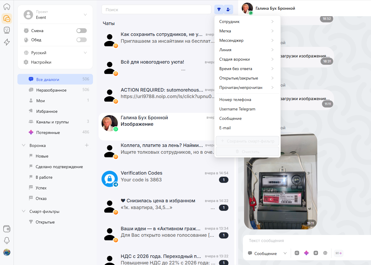Click the hashtag template icon below message box

pos(316,253)
